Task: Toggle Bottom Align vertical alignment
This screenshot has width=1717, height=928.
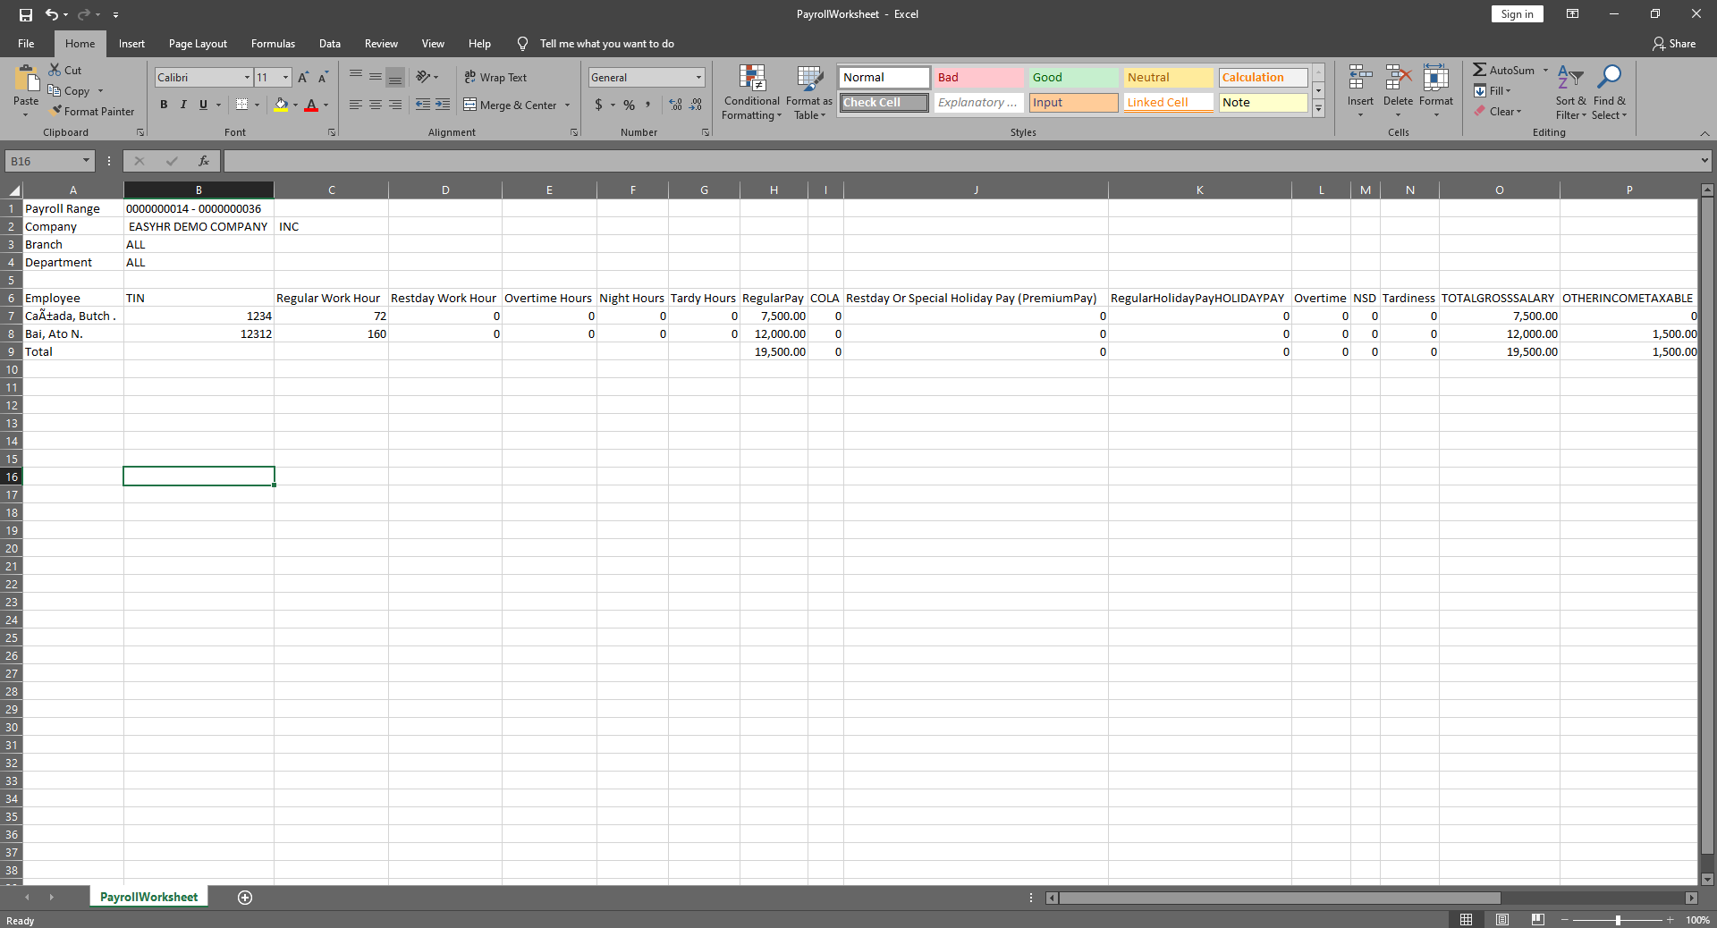Action: tap(395, 77)
